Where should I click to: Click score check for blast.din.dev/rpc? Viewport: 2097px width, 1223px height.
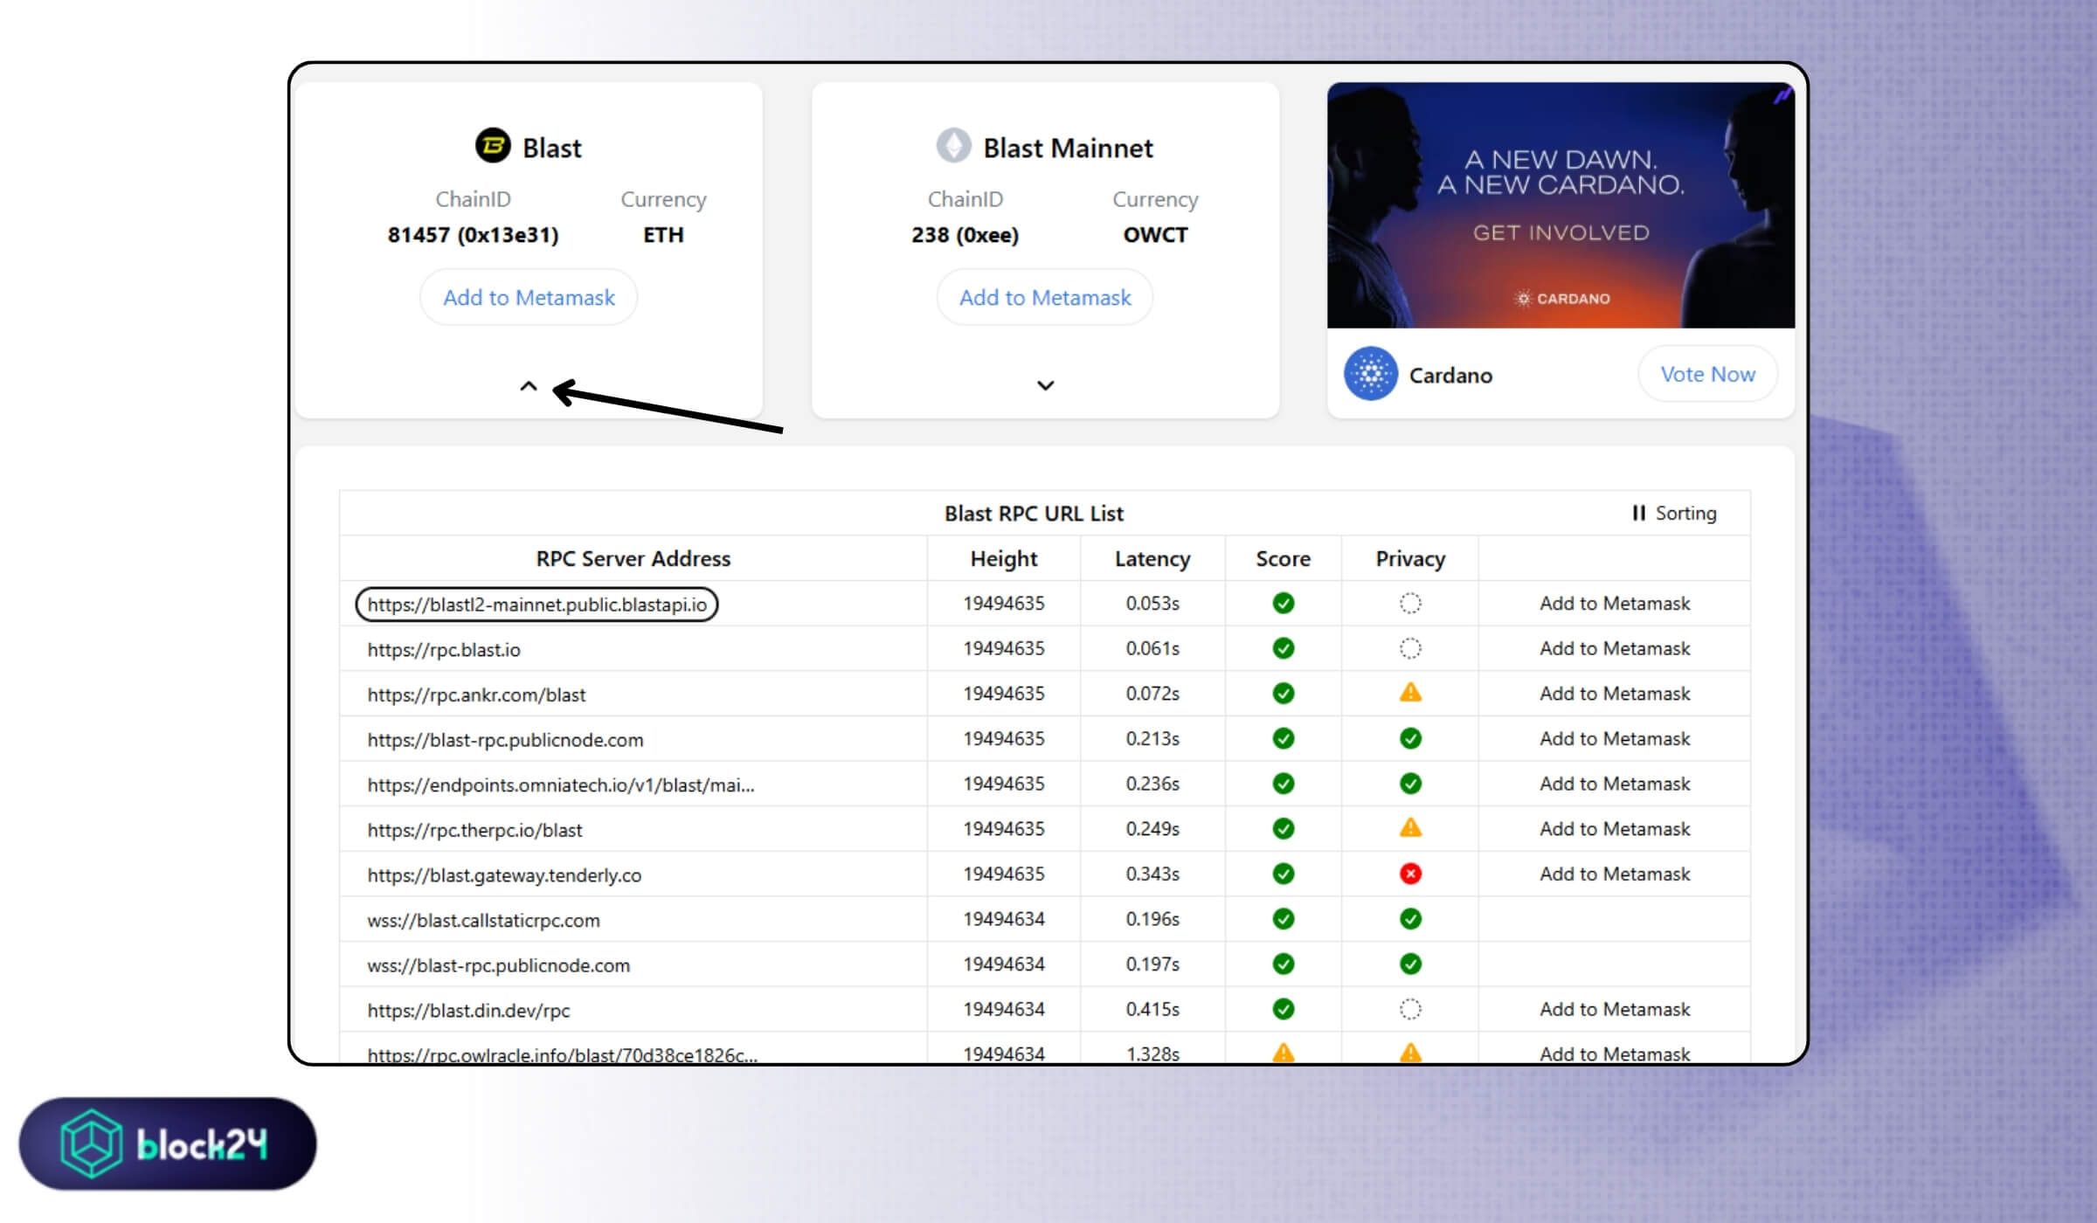pyautogui.click(x=1283, y=1009)
